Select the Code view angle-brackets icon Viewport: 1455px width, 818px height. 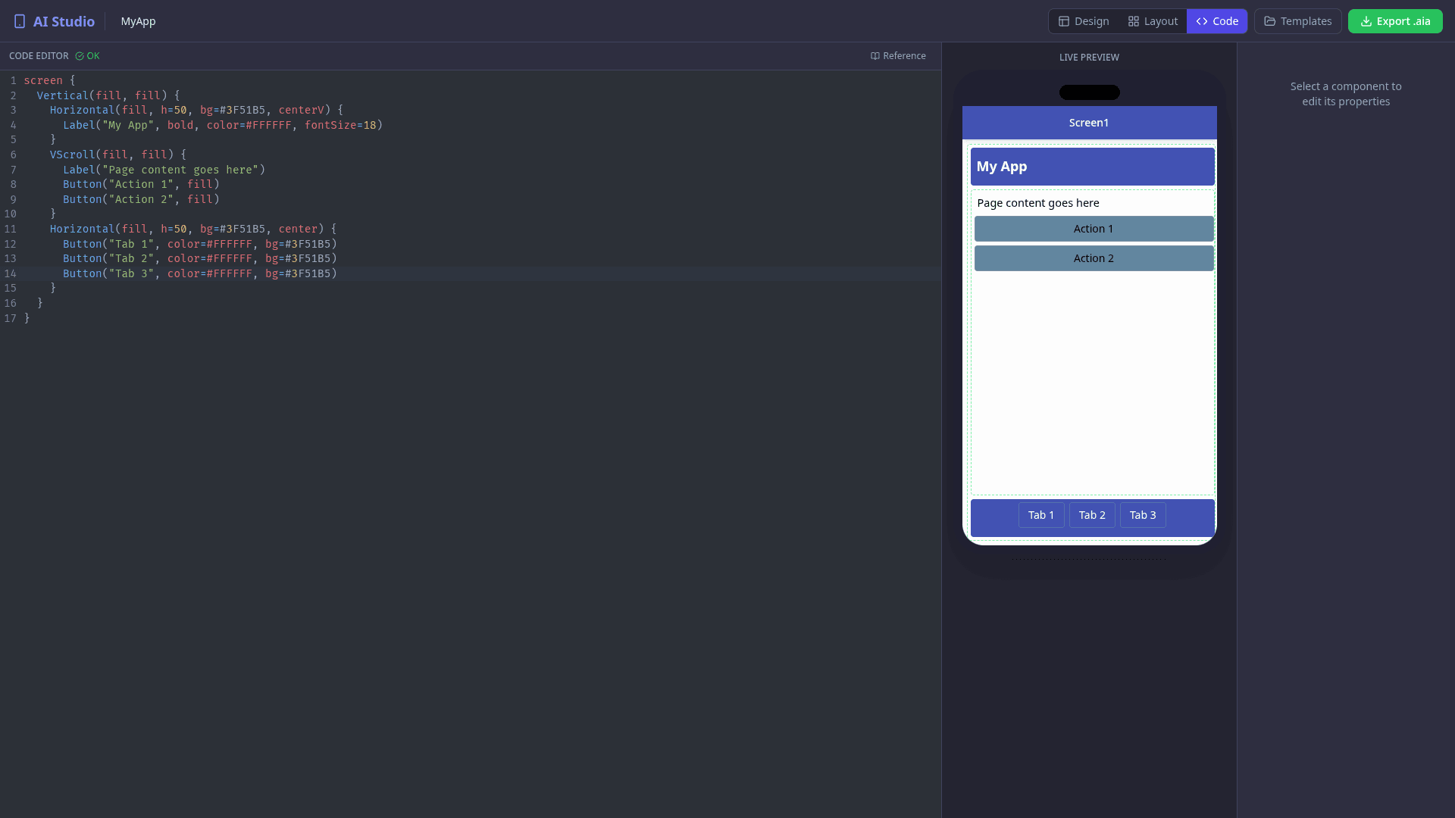pos(1201,21)
